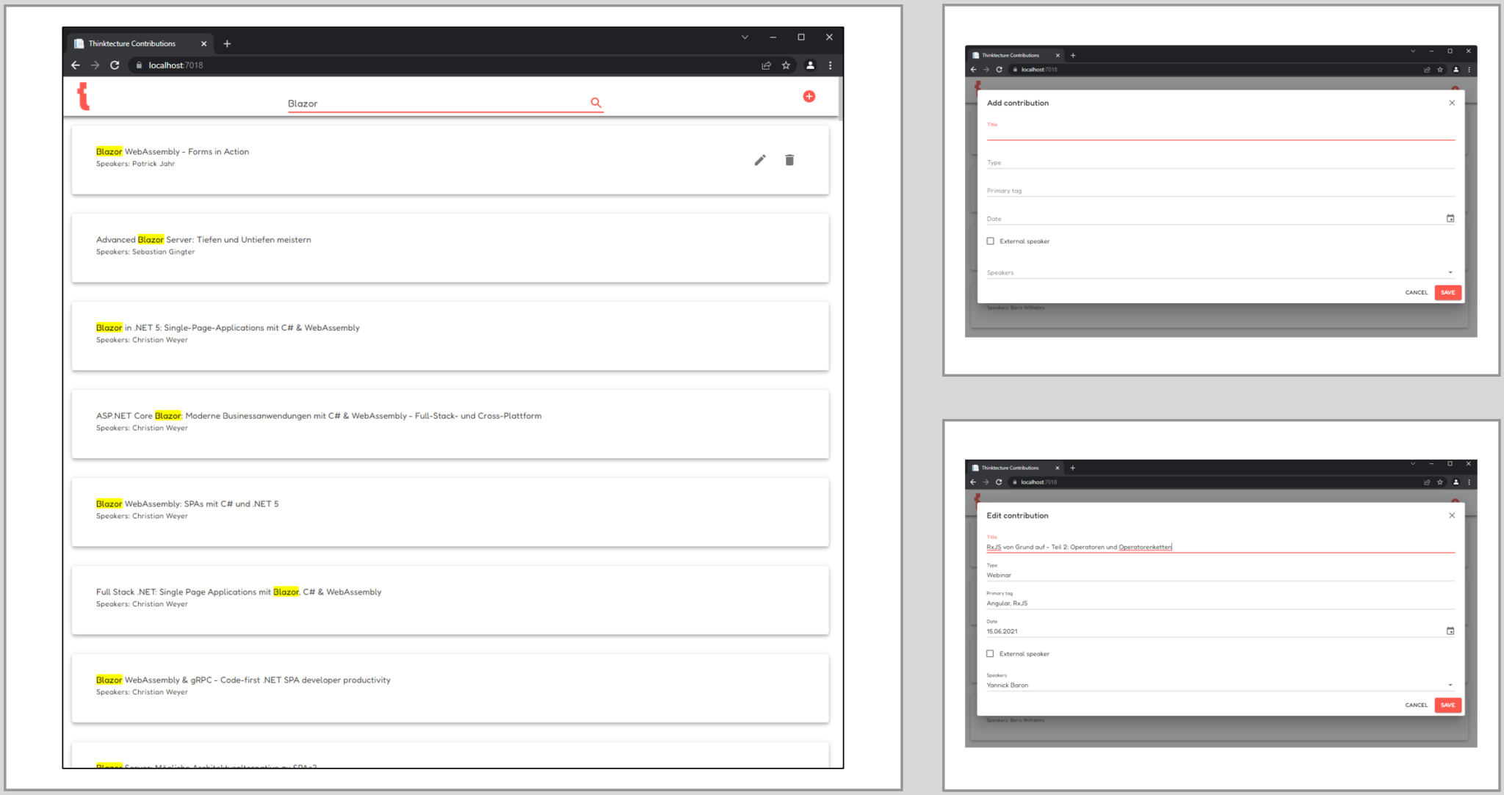Open the Speakers dropdown showing Yannick Baron

(1449, 684)
